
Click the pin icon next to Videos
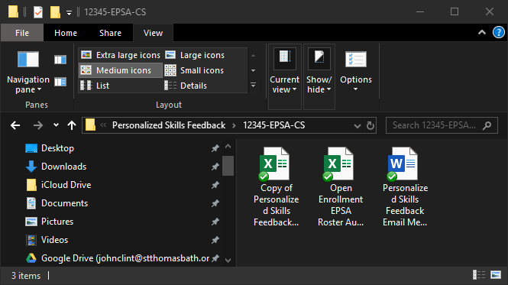pyautogui.click(x=215, y=240)
